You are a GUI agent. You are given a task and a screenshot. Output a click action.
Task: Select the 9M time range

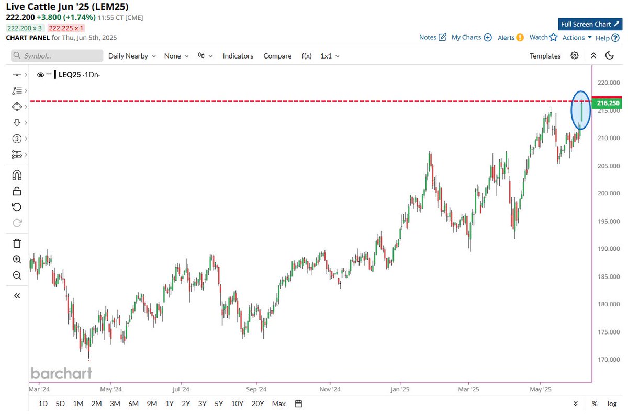[152, 404]
